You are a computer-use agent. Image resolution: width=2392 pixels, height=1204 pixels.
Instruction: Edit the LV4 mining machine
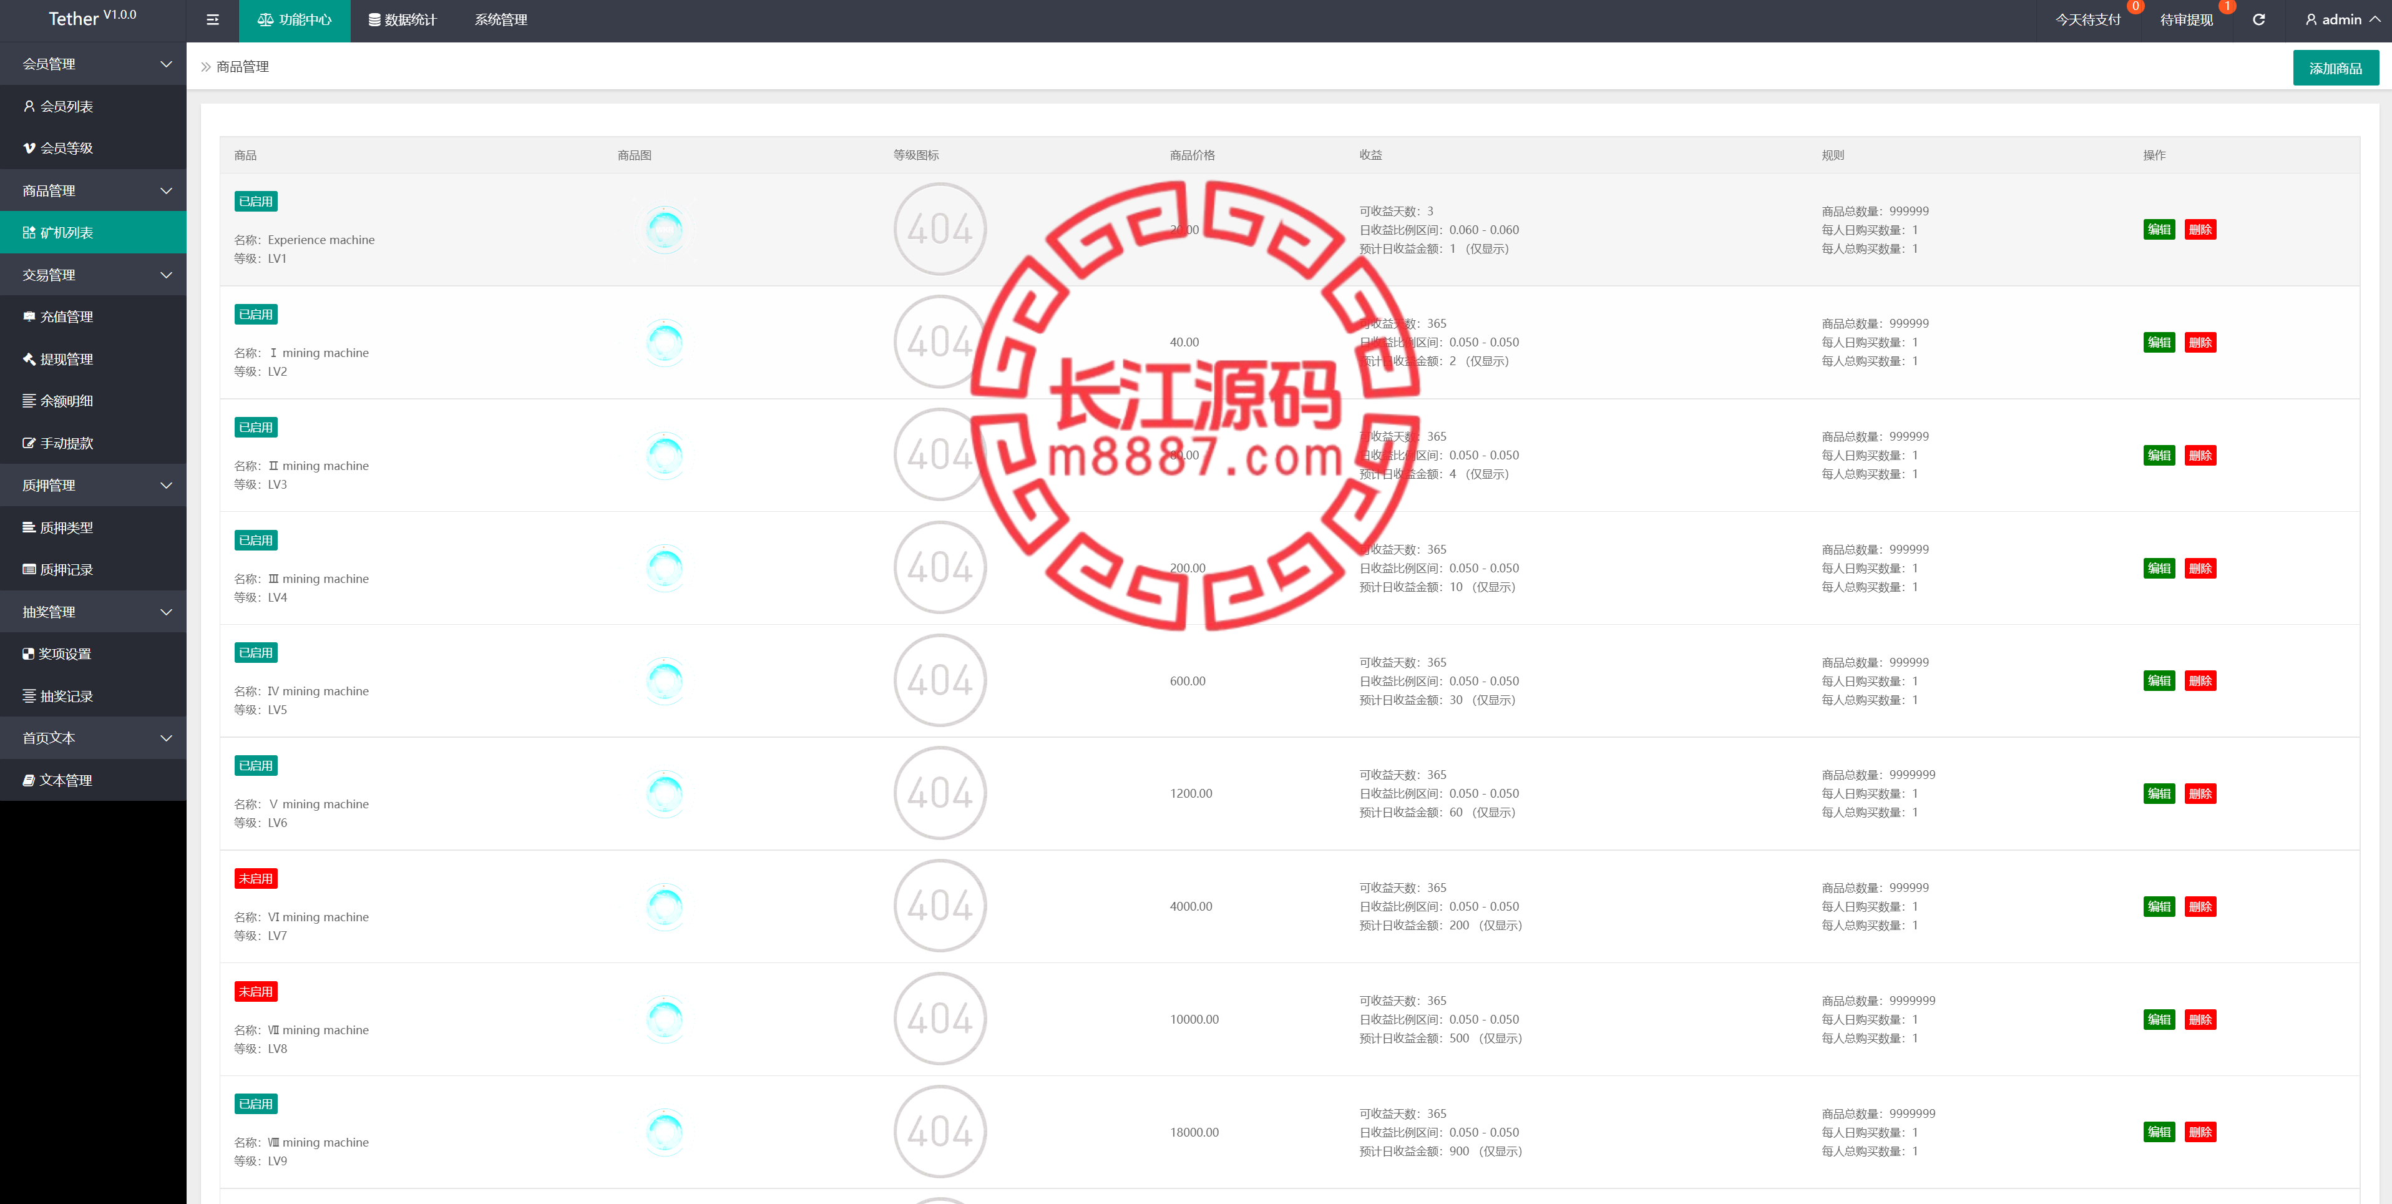tap(2159, 567)
